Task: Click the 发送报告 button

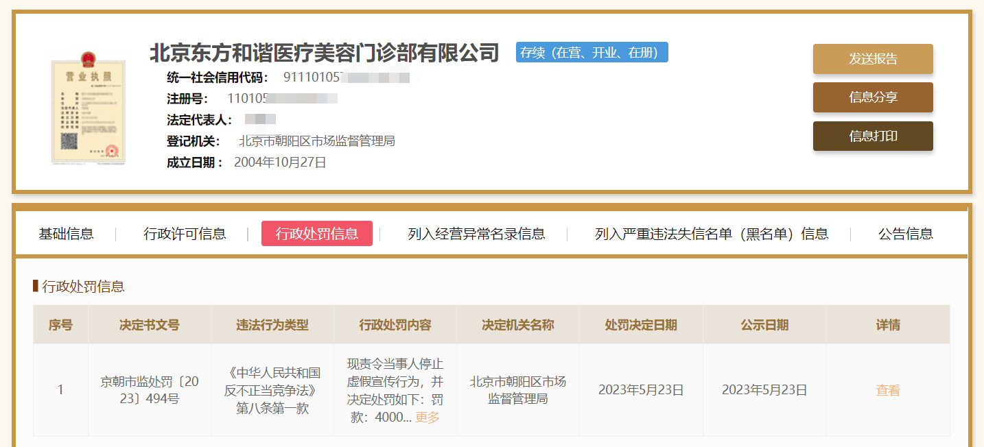Action: pos(873,59)
